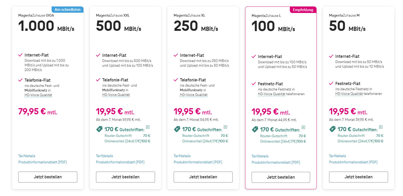Order the recommended MagentaZuhause L plan
Image resolution: width=403 pixels, height=196 pixels.
[281, 177]
